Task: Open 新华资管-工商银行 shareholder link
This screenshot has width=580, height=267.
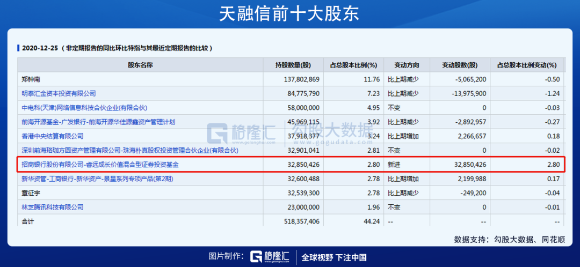Action: pyautogui.click(x=98, y=179)
